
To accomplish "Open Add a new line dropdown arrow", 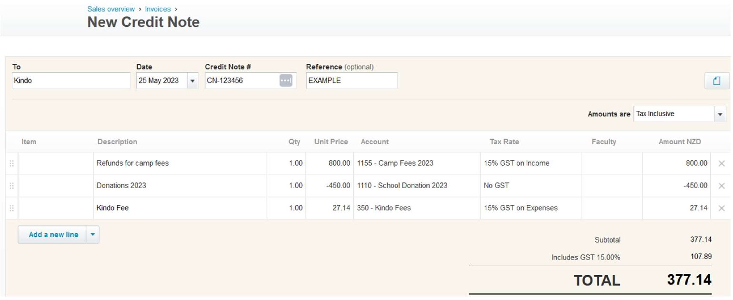I will coord(92,235).
